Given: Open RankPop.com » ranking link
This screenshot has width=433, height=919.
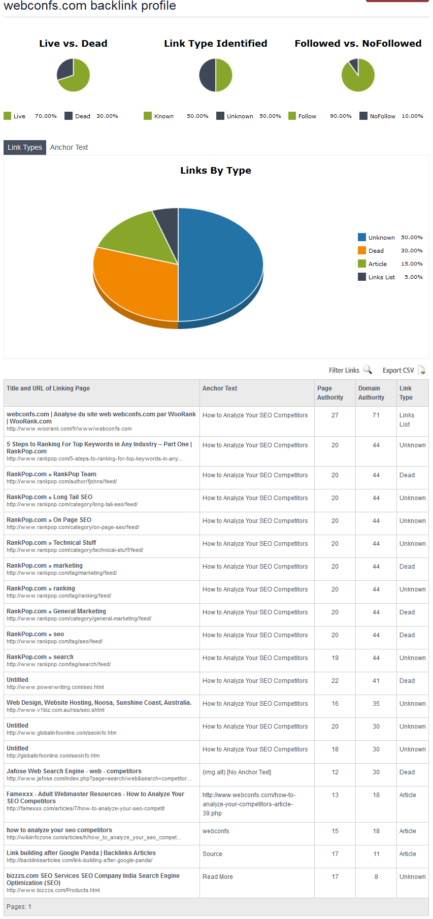Looking at the screenshot, I should coord(41,588).
